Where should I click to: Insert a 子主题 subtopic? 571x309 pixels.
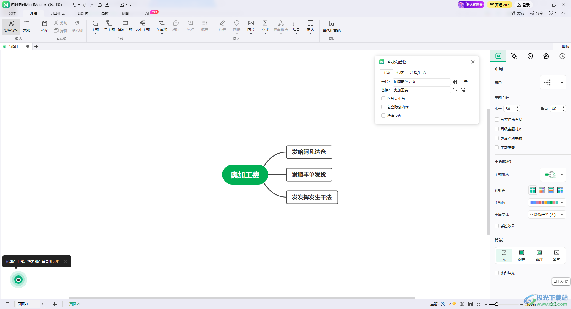[x=109, y=26]
